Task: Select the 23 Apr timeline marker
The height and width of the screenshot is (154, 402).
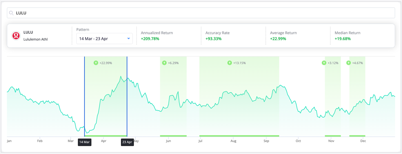Action: [127, 142]
